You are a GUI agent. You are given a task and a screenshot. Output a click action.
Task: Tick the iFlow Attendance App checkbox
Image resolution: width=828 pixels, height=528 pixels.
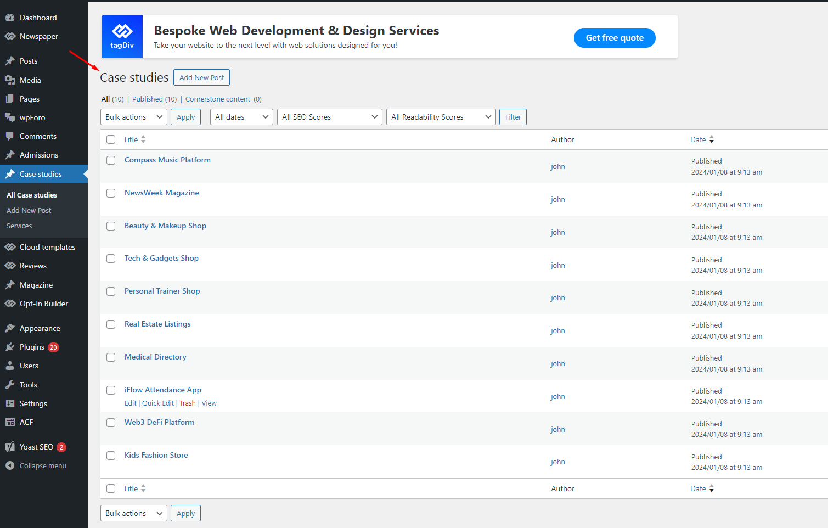point(111,390)
